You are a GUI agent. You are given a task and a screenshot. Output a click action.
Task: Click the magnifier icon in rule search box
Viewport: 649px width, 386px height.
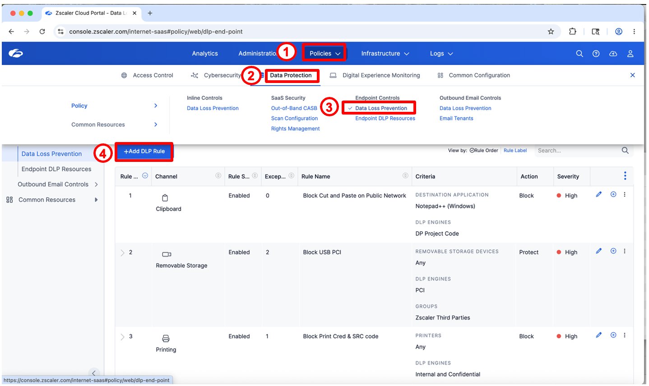(x=625, y=151)
